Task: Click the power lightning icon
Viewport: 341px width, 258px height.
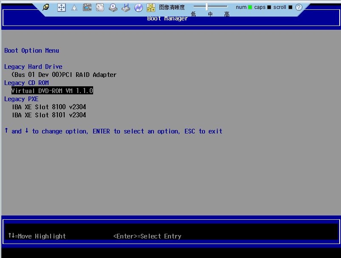Action: 74,8
